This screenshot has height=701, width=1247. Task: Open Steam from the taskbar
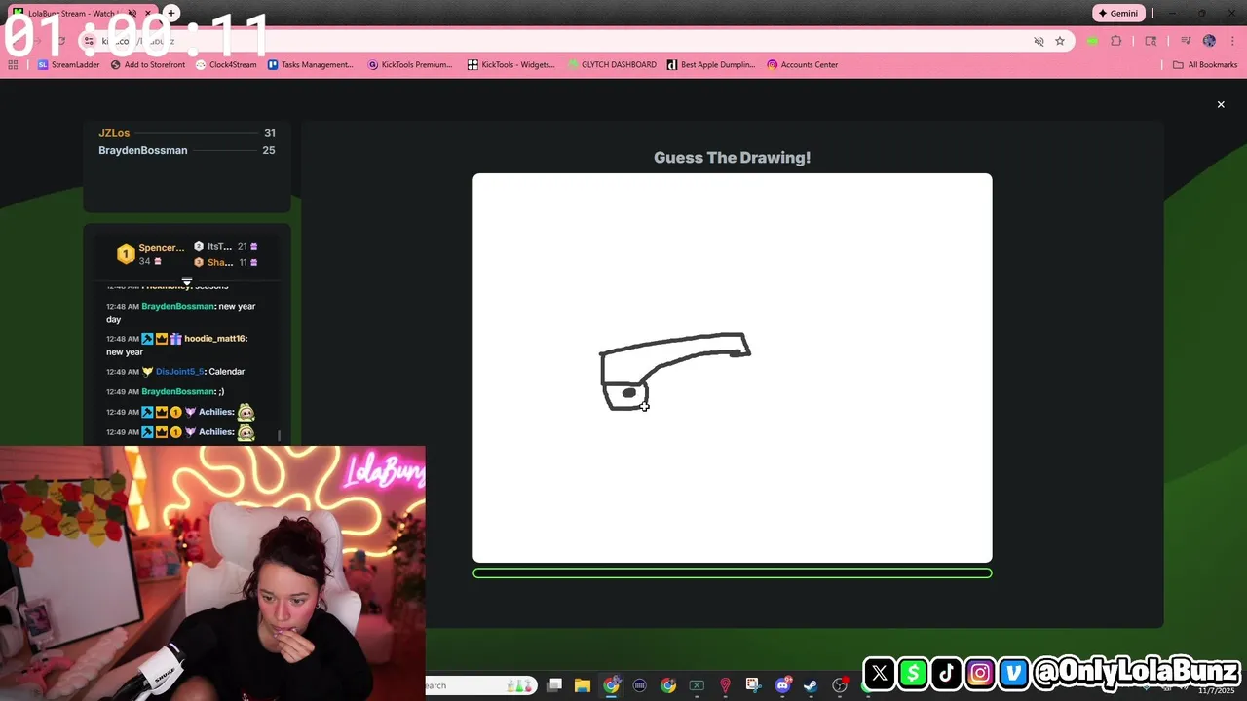[x=811, y=685]
